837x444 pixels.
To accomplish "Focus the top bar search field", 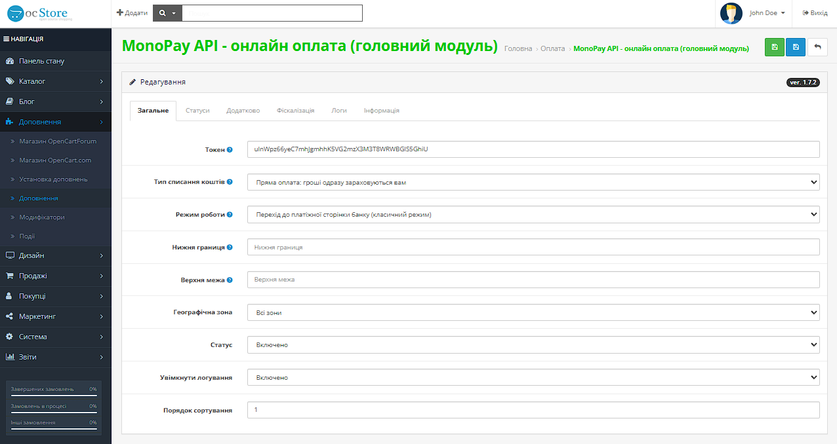I will 272,13.
